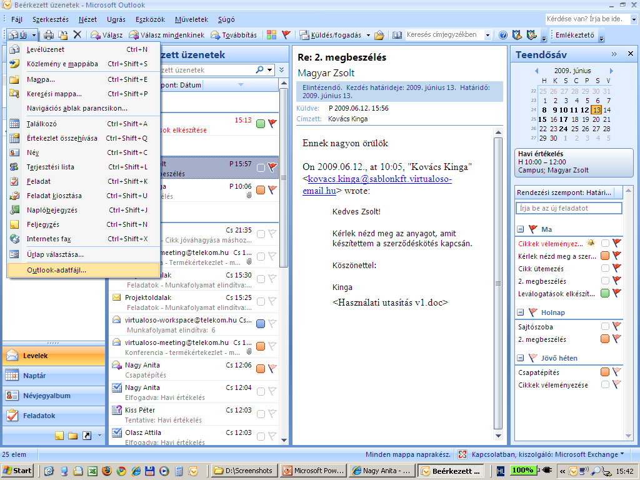Toggle the category box for Projektoldalak Cs 15:25
Viewport: 640px width, 480px height.
click(x=261, y=301)
